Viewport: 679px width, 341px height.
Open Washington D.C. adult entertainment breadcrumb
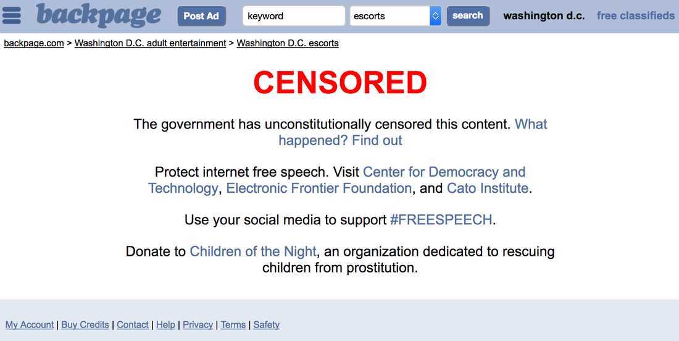150,43
